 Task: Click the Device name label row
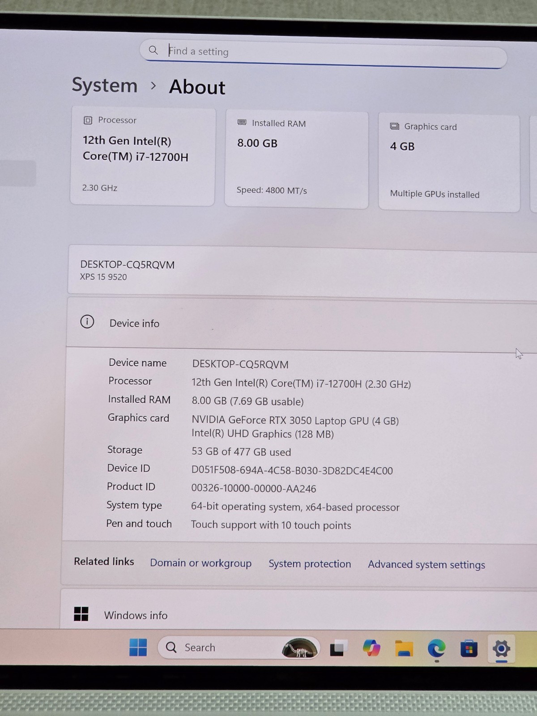137,363
